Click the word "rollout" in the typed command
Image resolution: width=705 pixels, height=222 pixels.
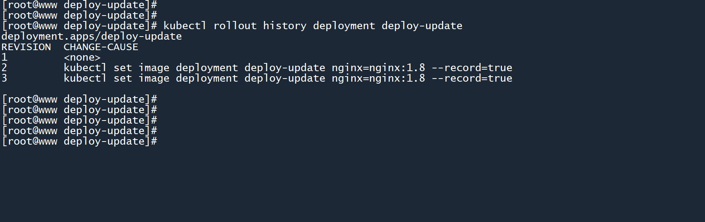(235, 26)
